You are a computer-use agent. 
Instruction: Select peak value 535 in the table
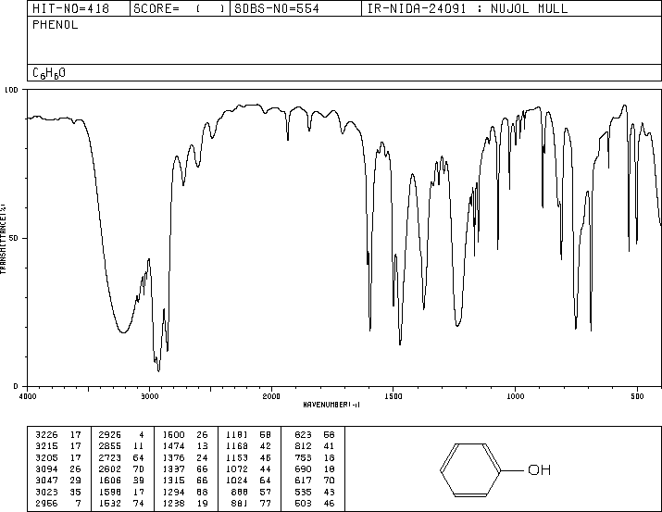tap(303, 492)
